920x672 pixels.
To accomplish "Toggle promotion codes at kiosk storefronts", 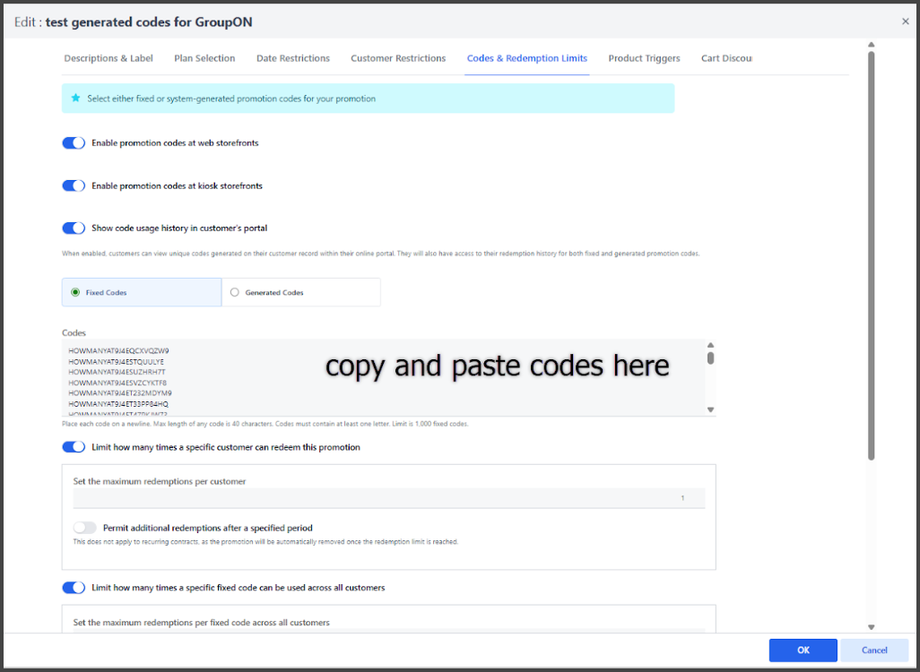I will 74,185.
